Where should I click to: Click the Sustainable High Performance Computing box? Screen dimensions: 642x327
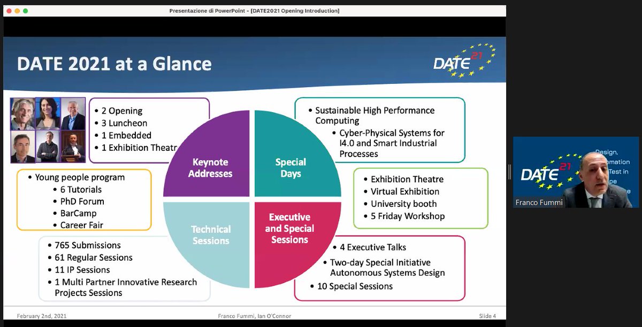coord(380,130)
